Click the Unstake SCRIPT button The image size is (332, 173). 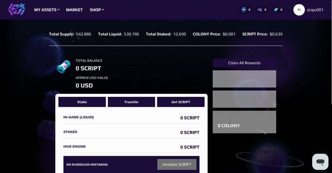point(177,164)
